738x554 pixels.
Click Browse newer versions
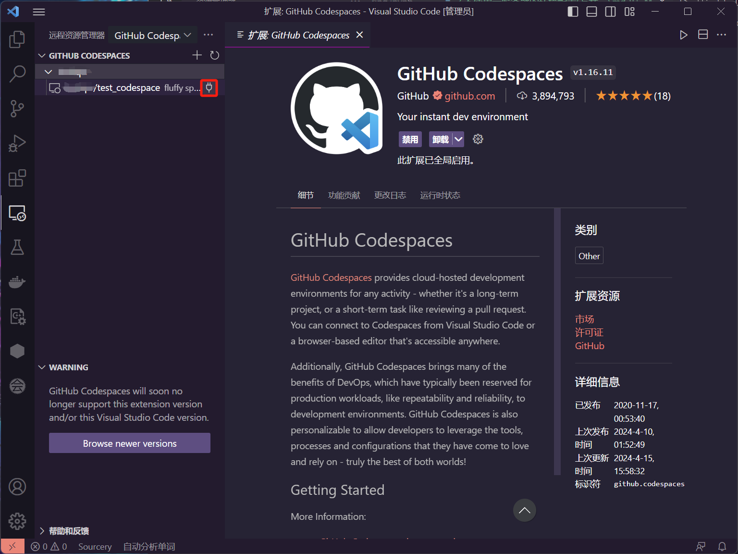[129, 443]
